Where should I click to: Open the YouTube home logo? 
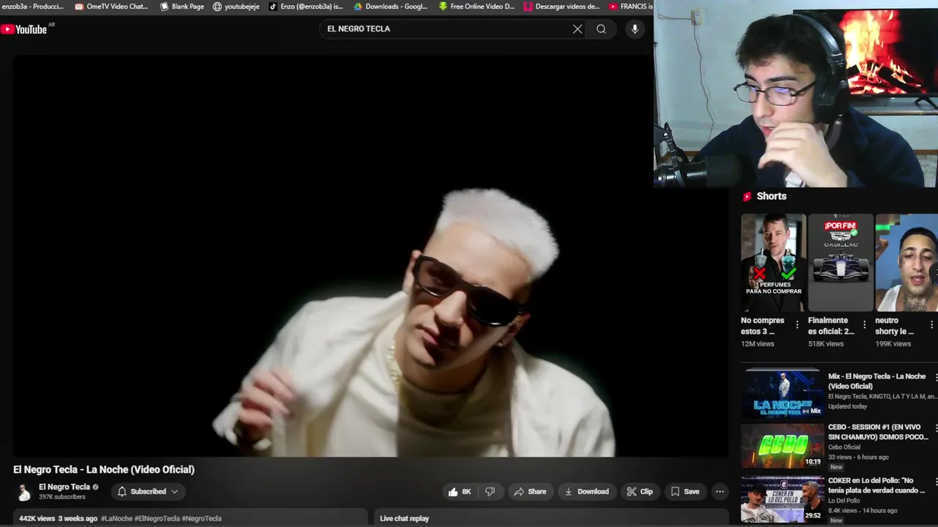tap(23, 29)
